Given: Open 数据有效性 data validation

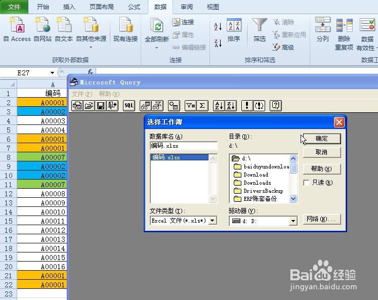Looking at the screenshot, I should pyautogui.click(x=367, y=34).
